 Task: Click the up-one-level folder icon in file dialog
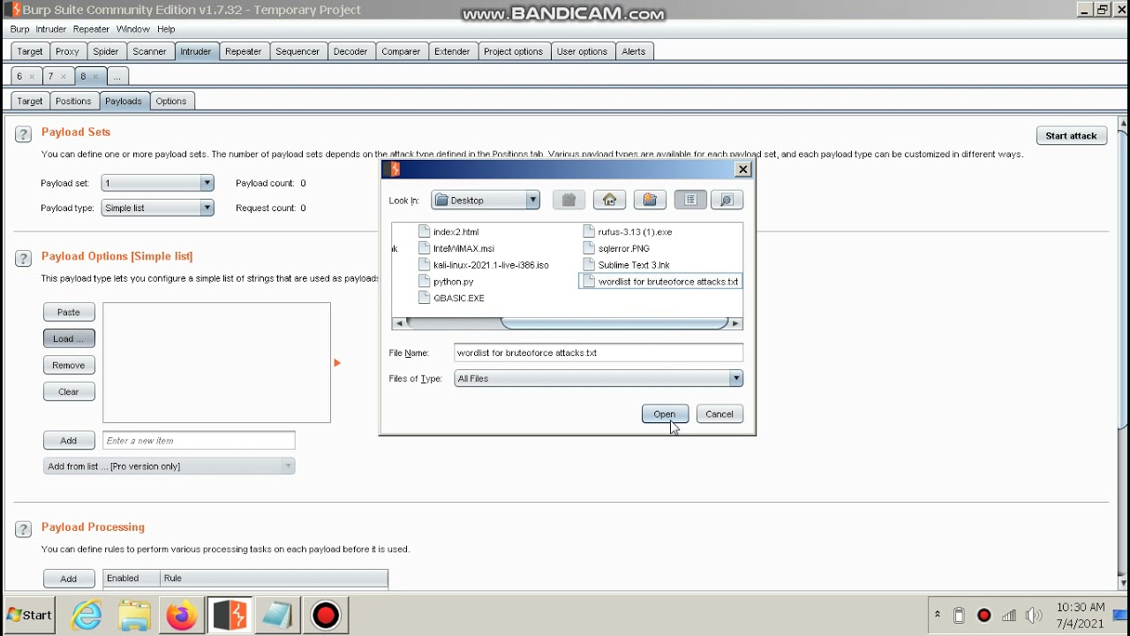(x=569, y=201)
